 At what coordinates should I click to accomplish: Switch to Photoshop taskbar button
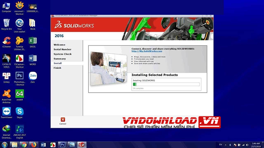[62, 145]
